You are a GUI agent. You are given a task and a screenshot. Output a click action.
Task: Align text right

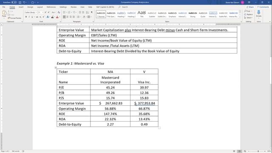point(71,17)
